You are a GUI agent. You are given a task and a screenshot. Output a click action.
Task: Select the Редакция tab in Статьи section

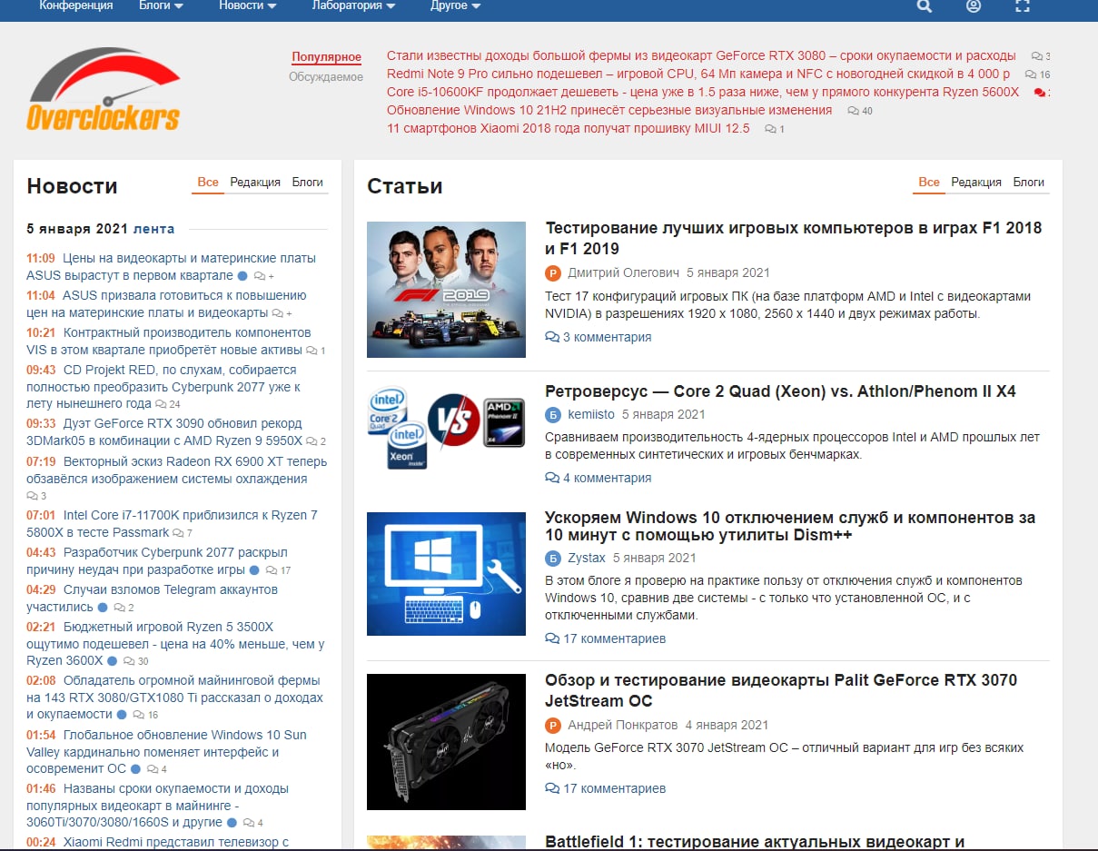(976, 183)
